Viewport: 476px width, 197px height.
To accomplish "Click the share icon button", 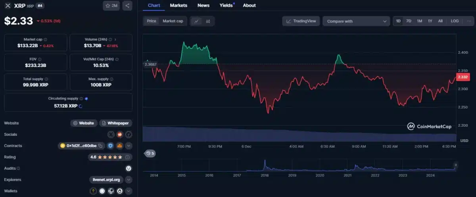I will 127,6.
